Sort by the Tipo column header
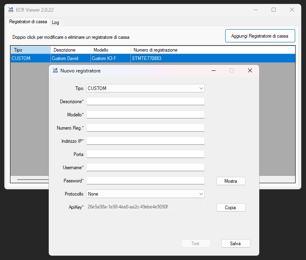Viewport: 306px width, 260px height. pyautogui.click(x=30, y=50)
